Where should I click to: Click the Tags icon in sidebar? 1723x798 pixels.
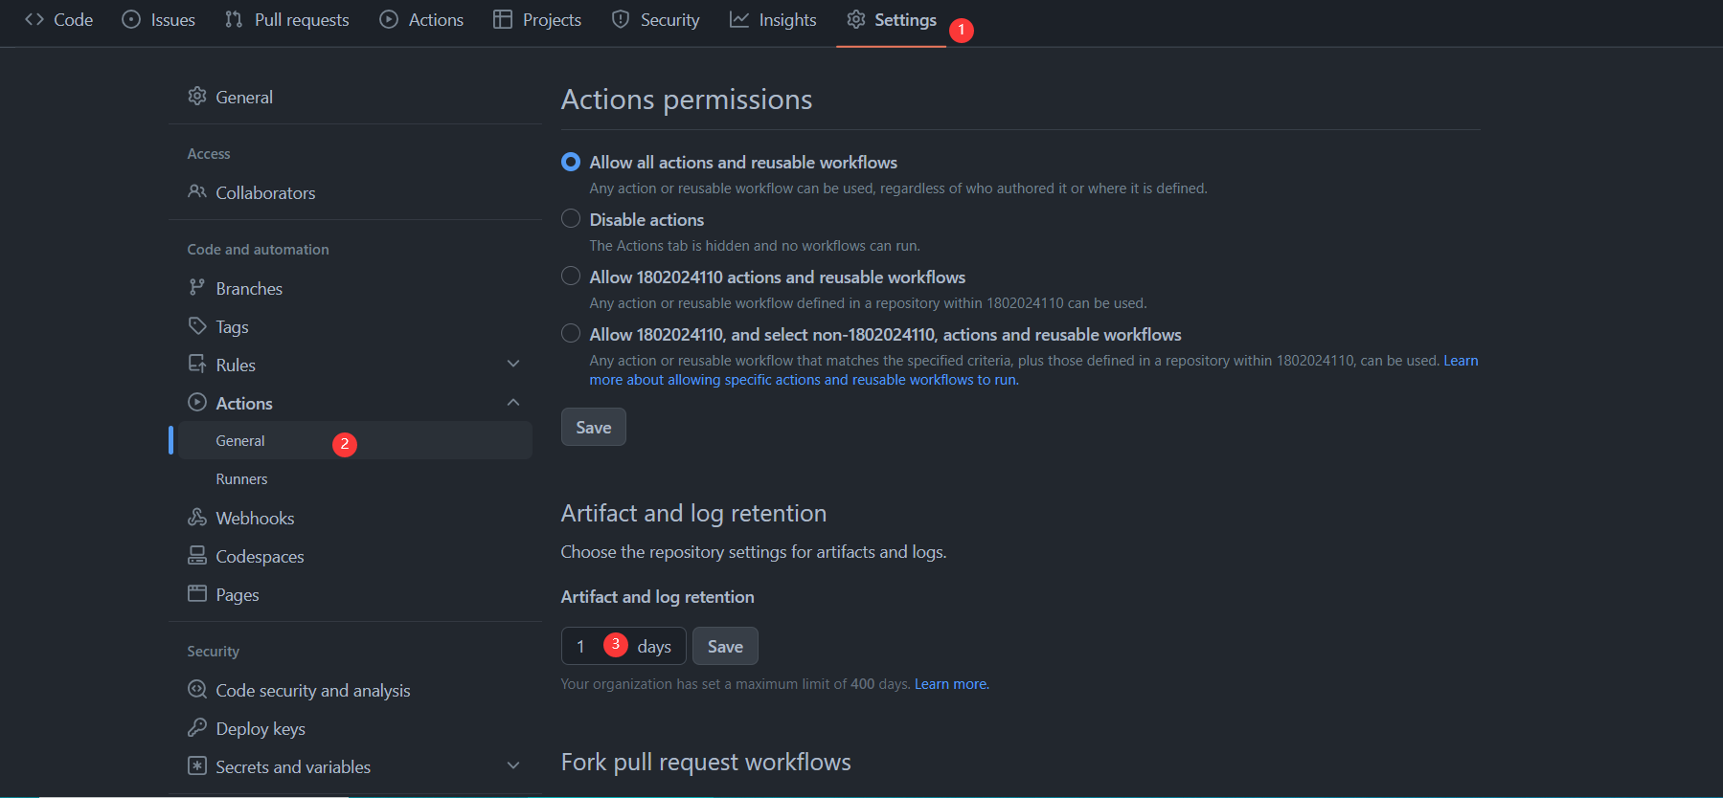pos(197,326)
